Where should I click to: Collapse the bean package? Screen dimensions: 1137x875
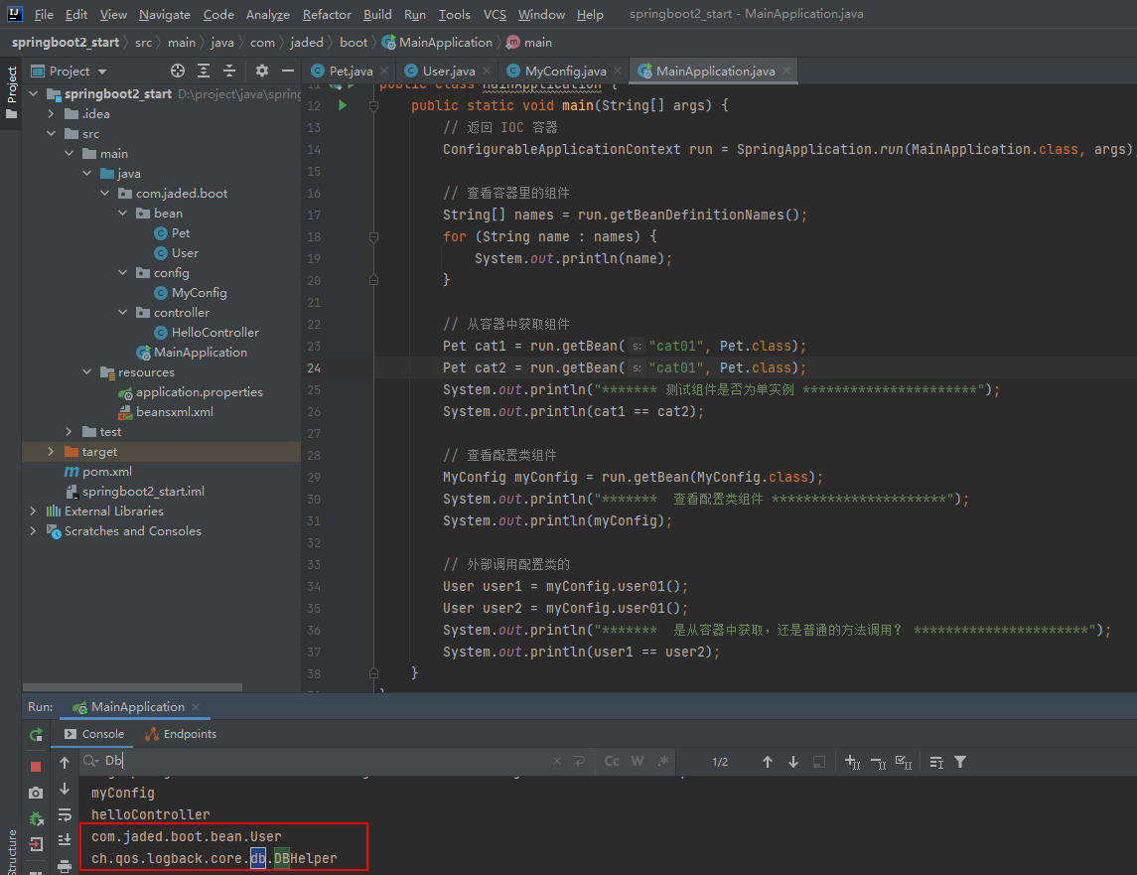click(x=122, y=213)
